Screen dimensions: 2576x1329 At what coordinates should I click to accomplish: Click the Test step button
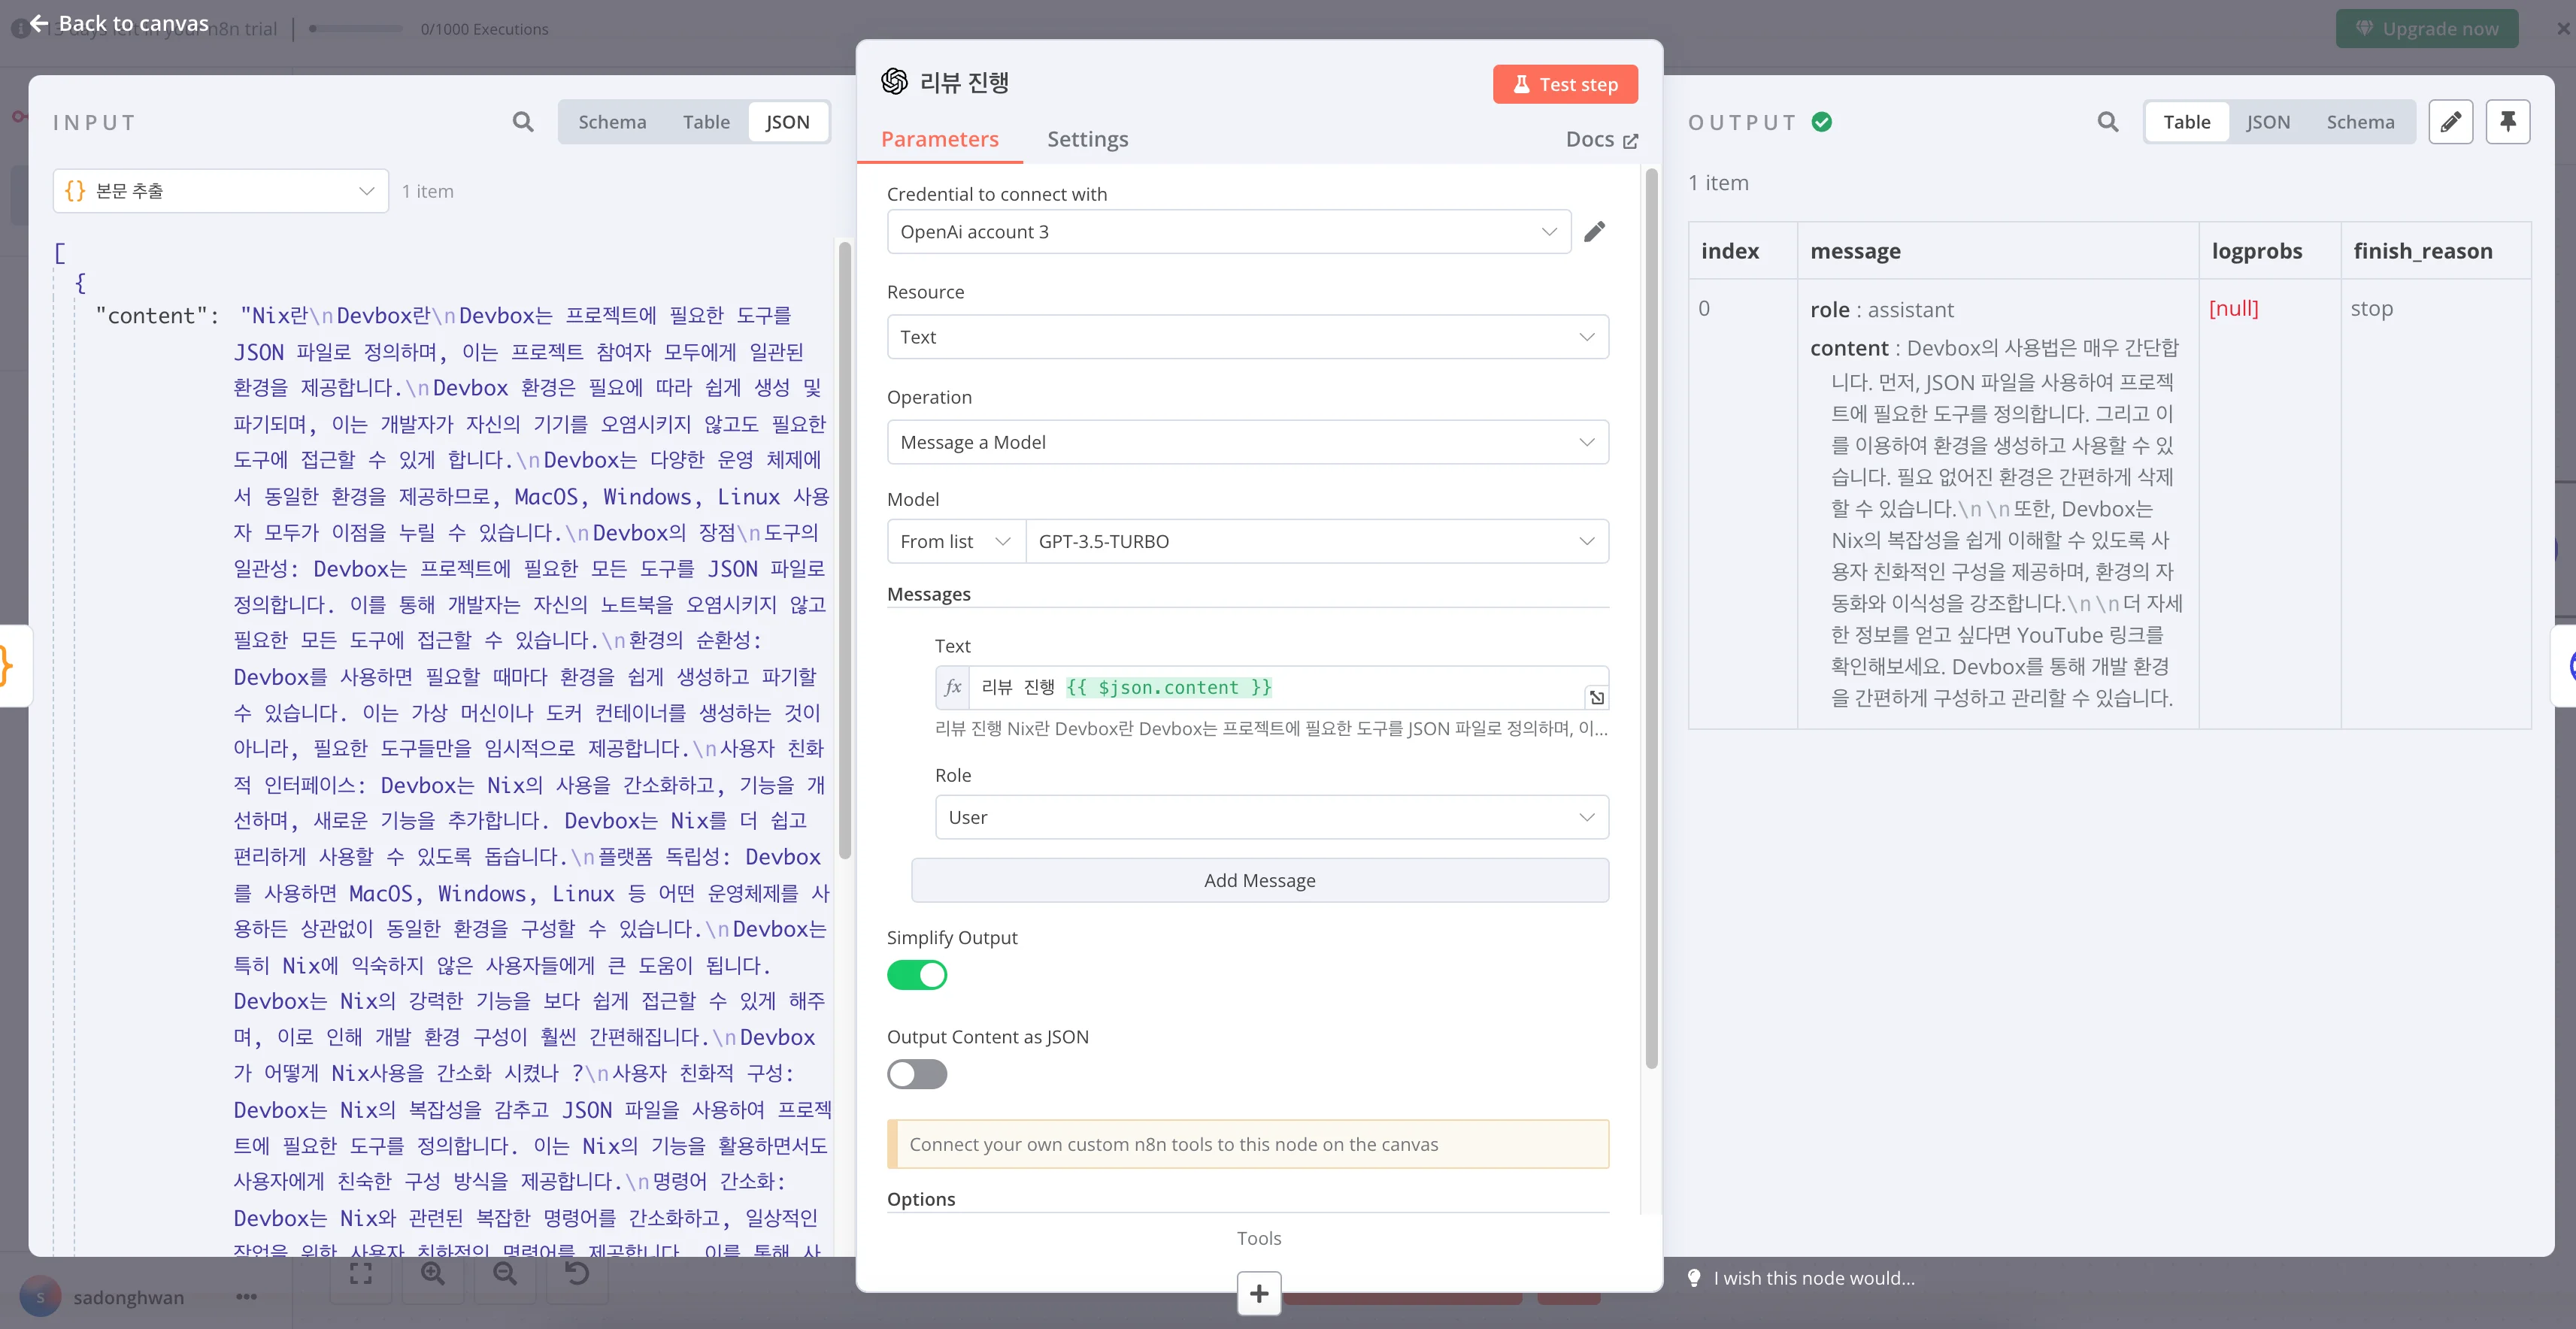coord(1565,84)
